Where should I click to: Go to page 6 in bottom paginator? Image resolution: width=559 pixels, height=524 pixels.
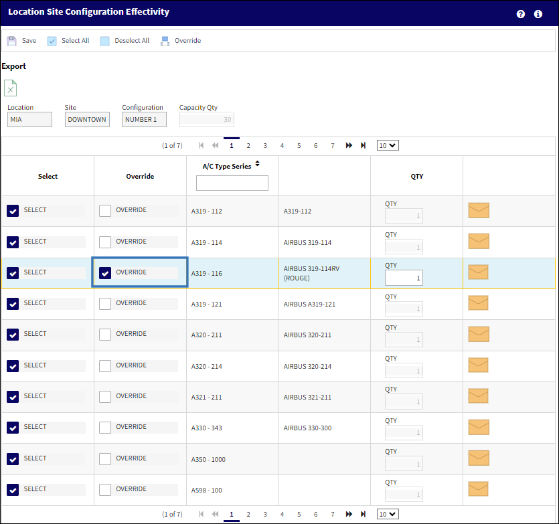pyautogui.click(x=316, y=514)
